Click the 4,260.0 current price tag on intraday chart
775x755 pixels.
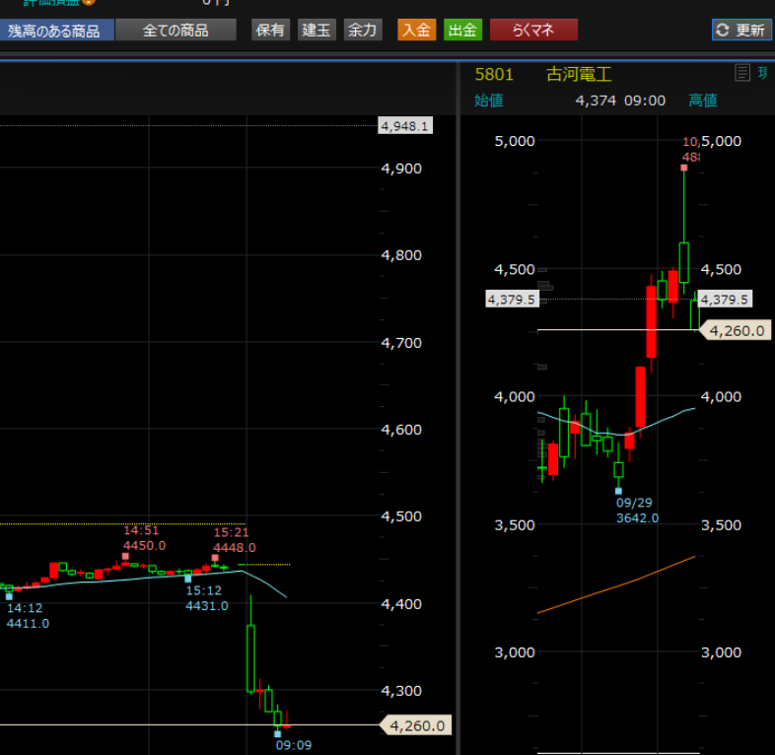coord(417,725)
